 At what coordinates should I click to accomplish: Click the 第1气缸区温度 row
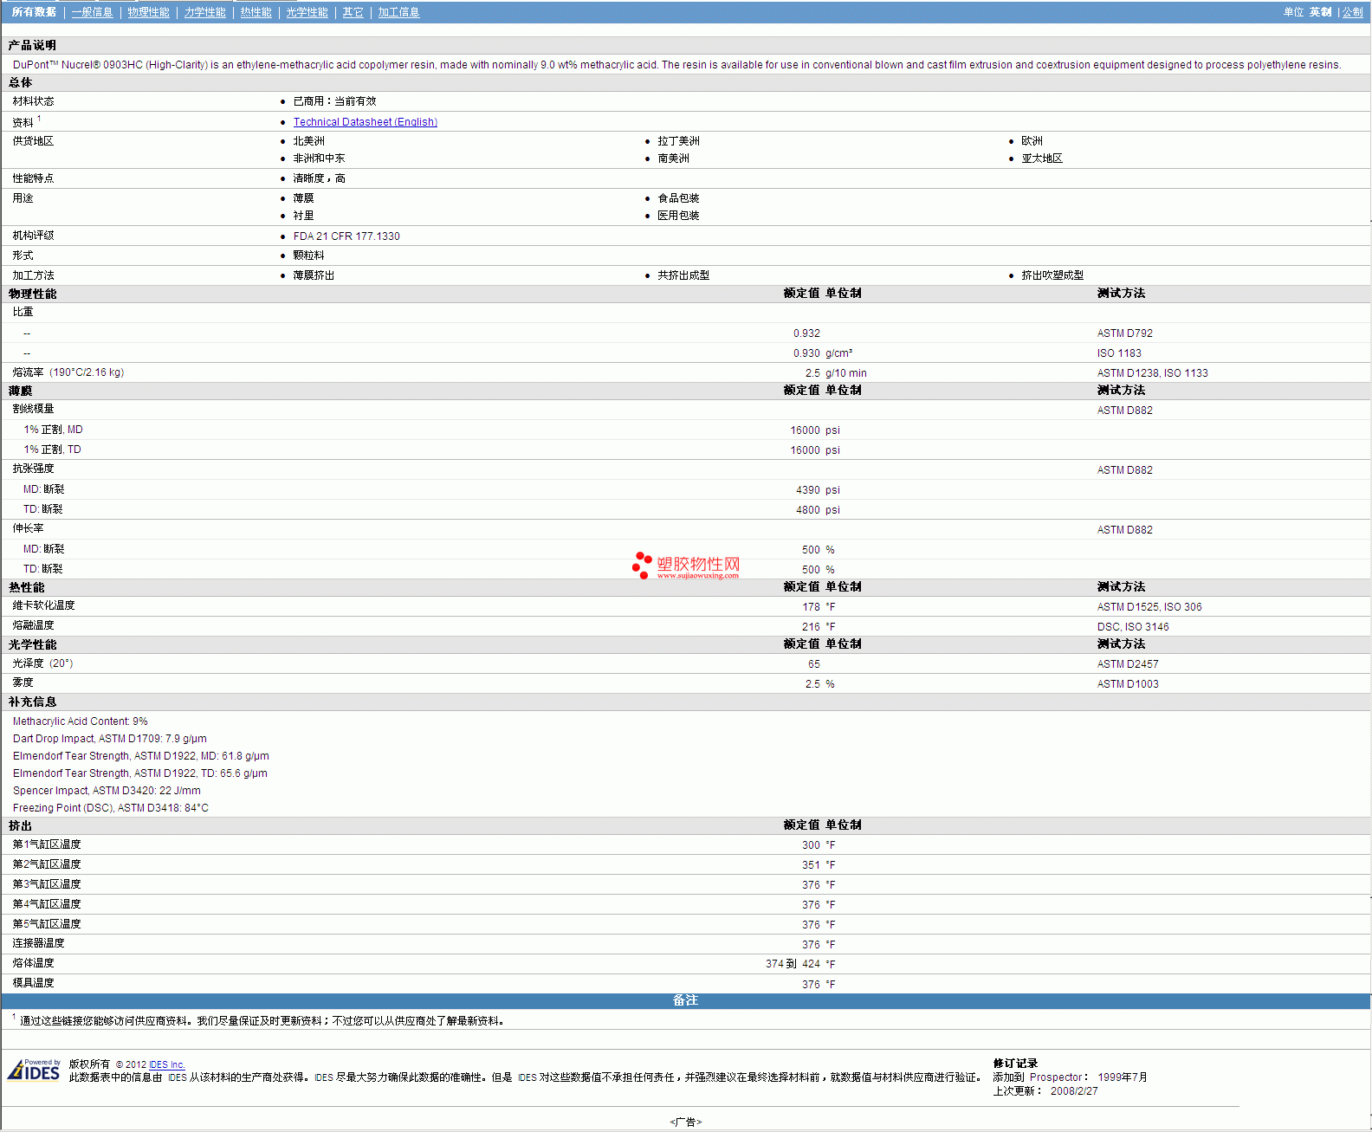click(685, 844)
